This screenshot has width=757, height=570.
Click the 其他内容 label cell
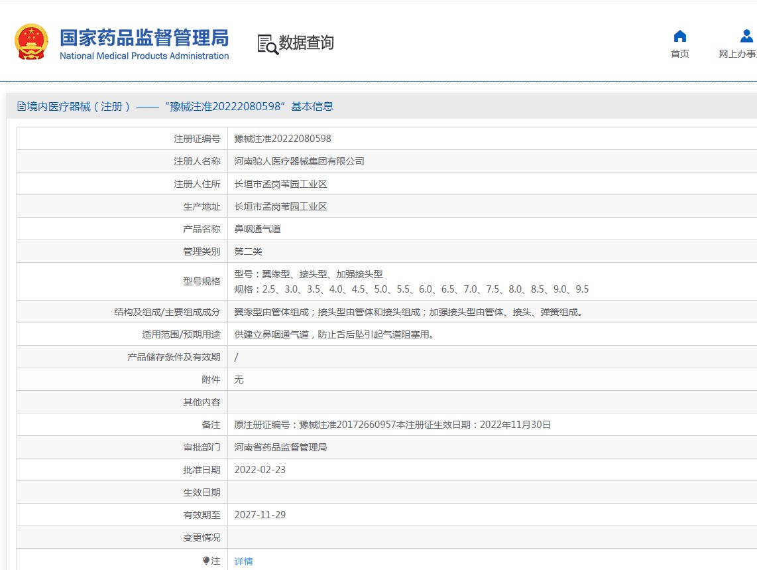[122, 402]
